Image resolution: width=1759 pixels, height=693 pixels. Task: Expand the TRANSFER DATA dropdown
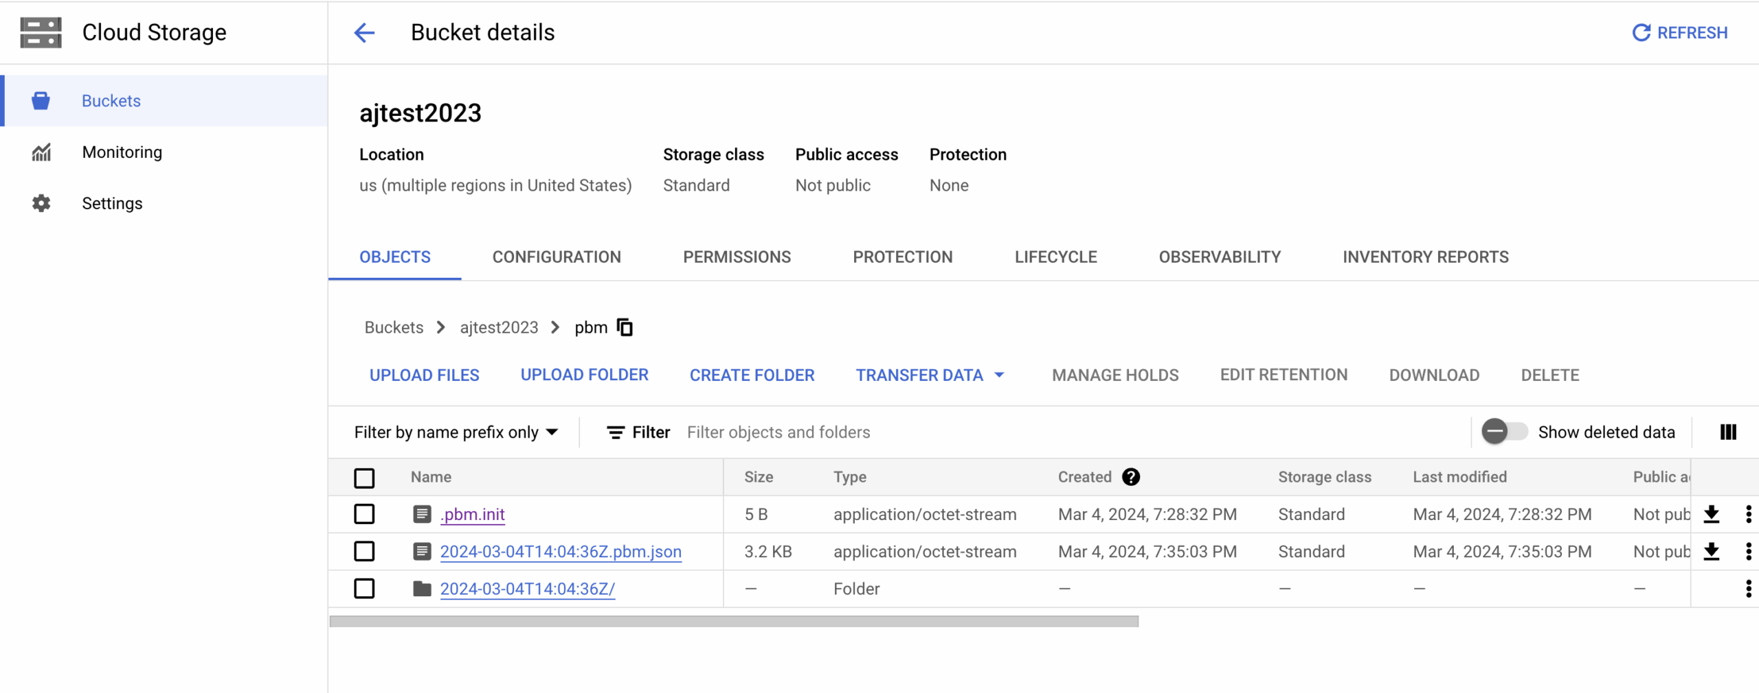pyautogui.click(x=929, y=375)
